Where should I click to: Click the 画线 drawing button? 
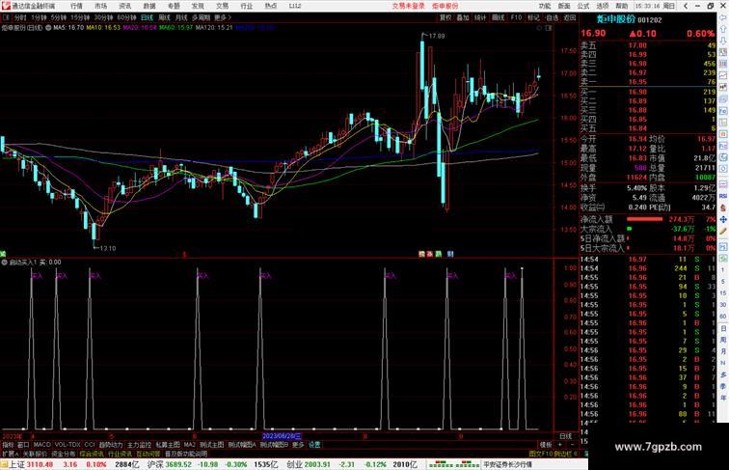(x=498, y=17)
